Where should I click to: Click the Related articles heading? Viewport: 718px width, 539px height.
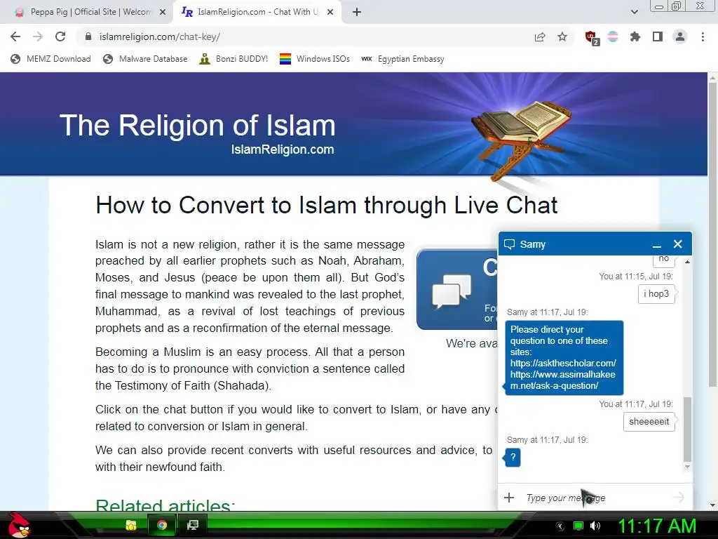[x=165, y=505]
